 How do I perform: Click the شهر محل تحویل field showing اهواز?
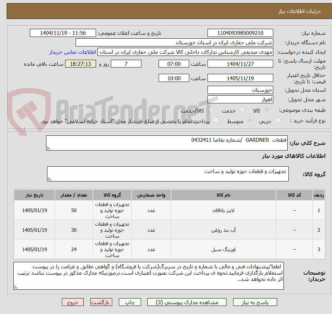[x=240, y=99]
